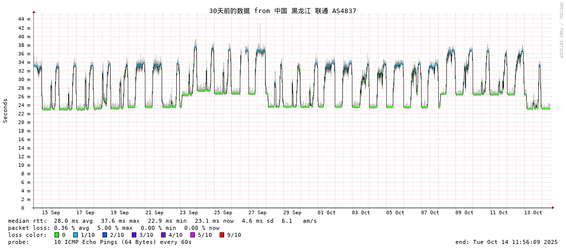
Task: Click the Seconds y-axis label
Action: click(6, 110)
